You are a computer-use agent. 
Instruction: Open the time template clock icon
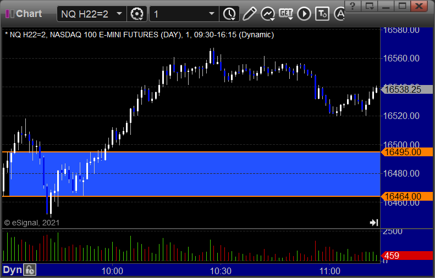click(229, 14)
